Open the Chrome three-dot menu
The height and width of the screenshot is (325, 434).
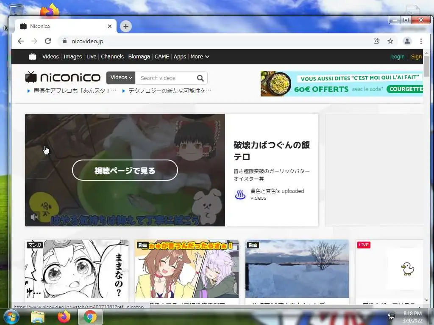pos(421,41)
